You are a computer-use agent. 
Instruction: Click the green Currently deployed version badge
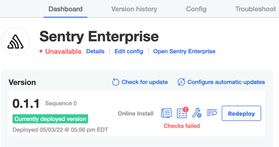(x=50, y=119)
